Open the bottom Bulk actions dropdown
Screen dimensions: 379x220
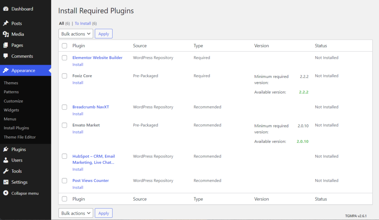point(76,213)
